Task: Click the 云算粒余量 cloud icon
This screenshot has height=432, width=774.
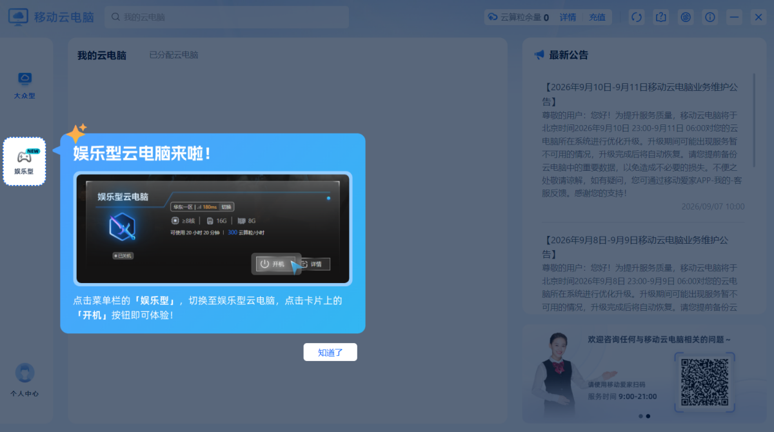Action: coord(493,17)
